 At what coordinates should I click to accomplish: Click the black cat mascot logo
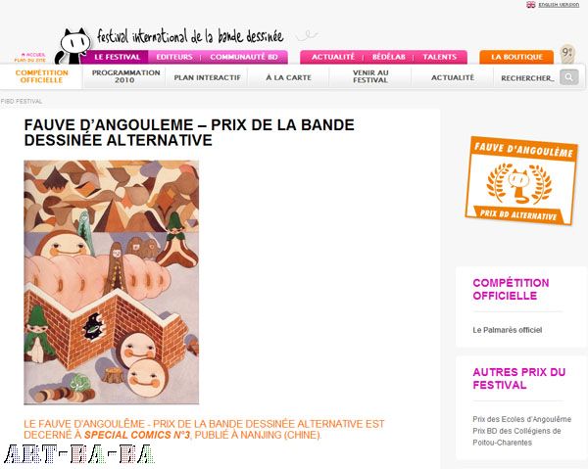73,46
